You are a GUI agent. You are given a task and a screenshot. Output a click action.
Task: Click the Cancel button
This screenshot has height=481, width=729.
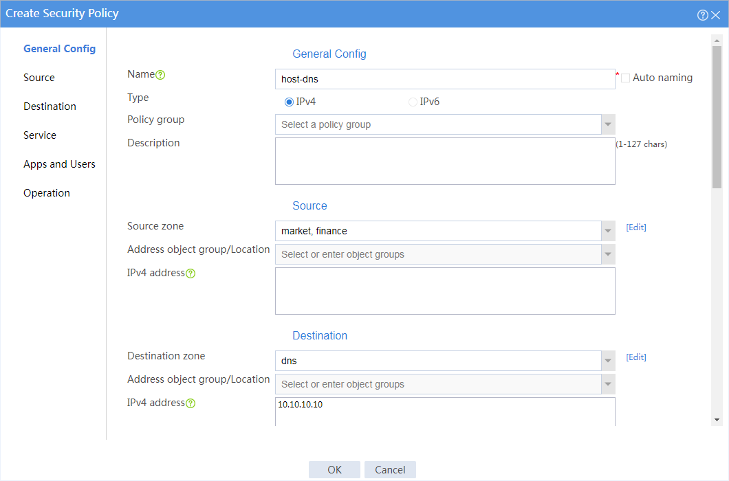pyautogui.click(x=390, y=470)
